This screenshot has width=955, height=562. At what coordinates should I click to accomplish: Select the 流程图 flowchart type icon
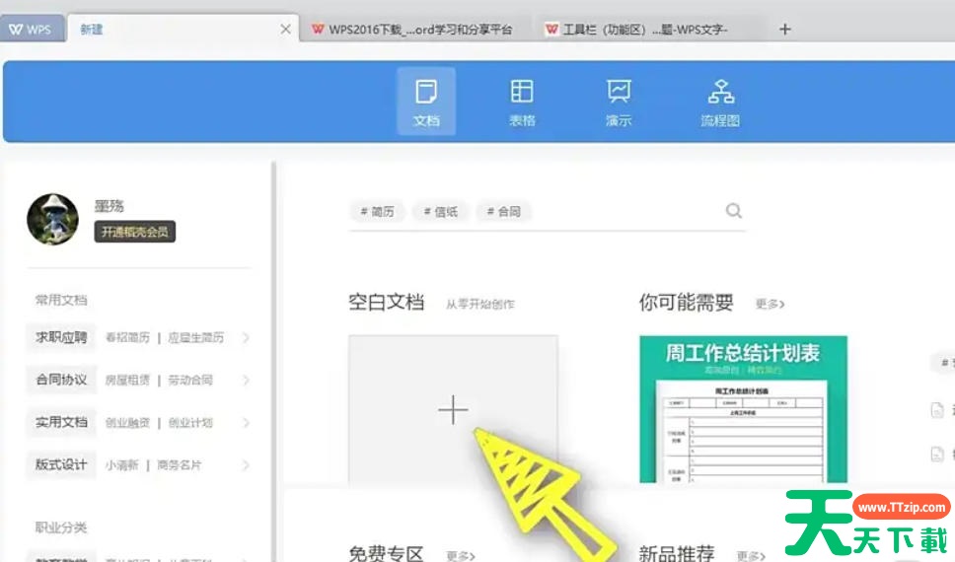(x=720, y=102)
